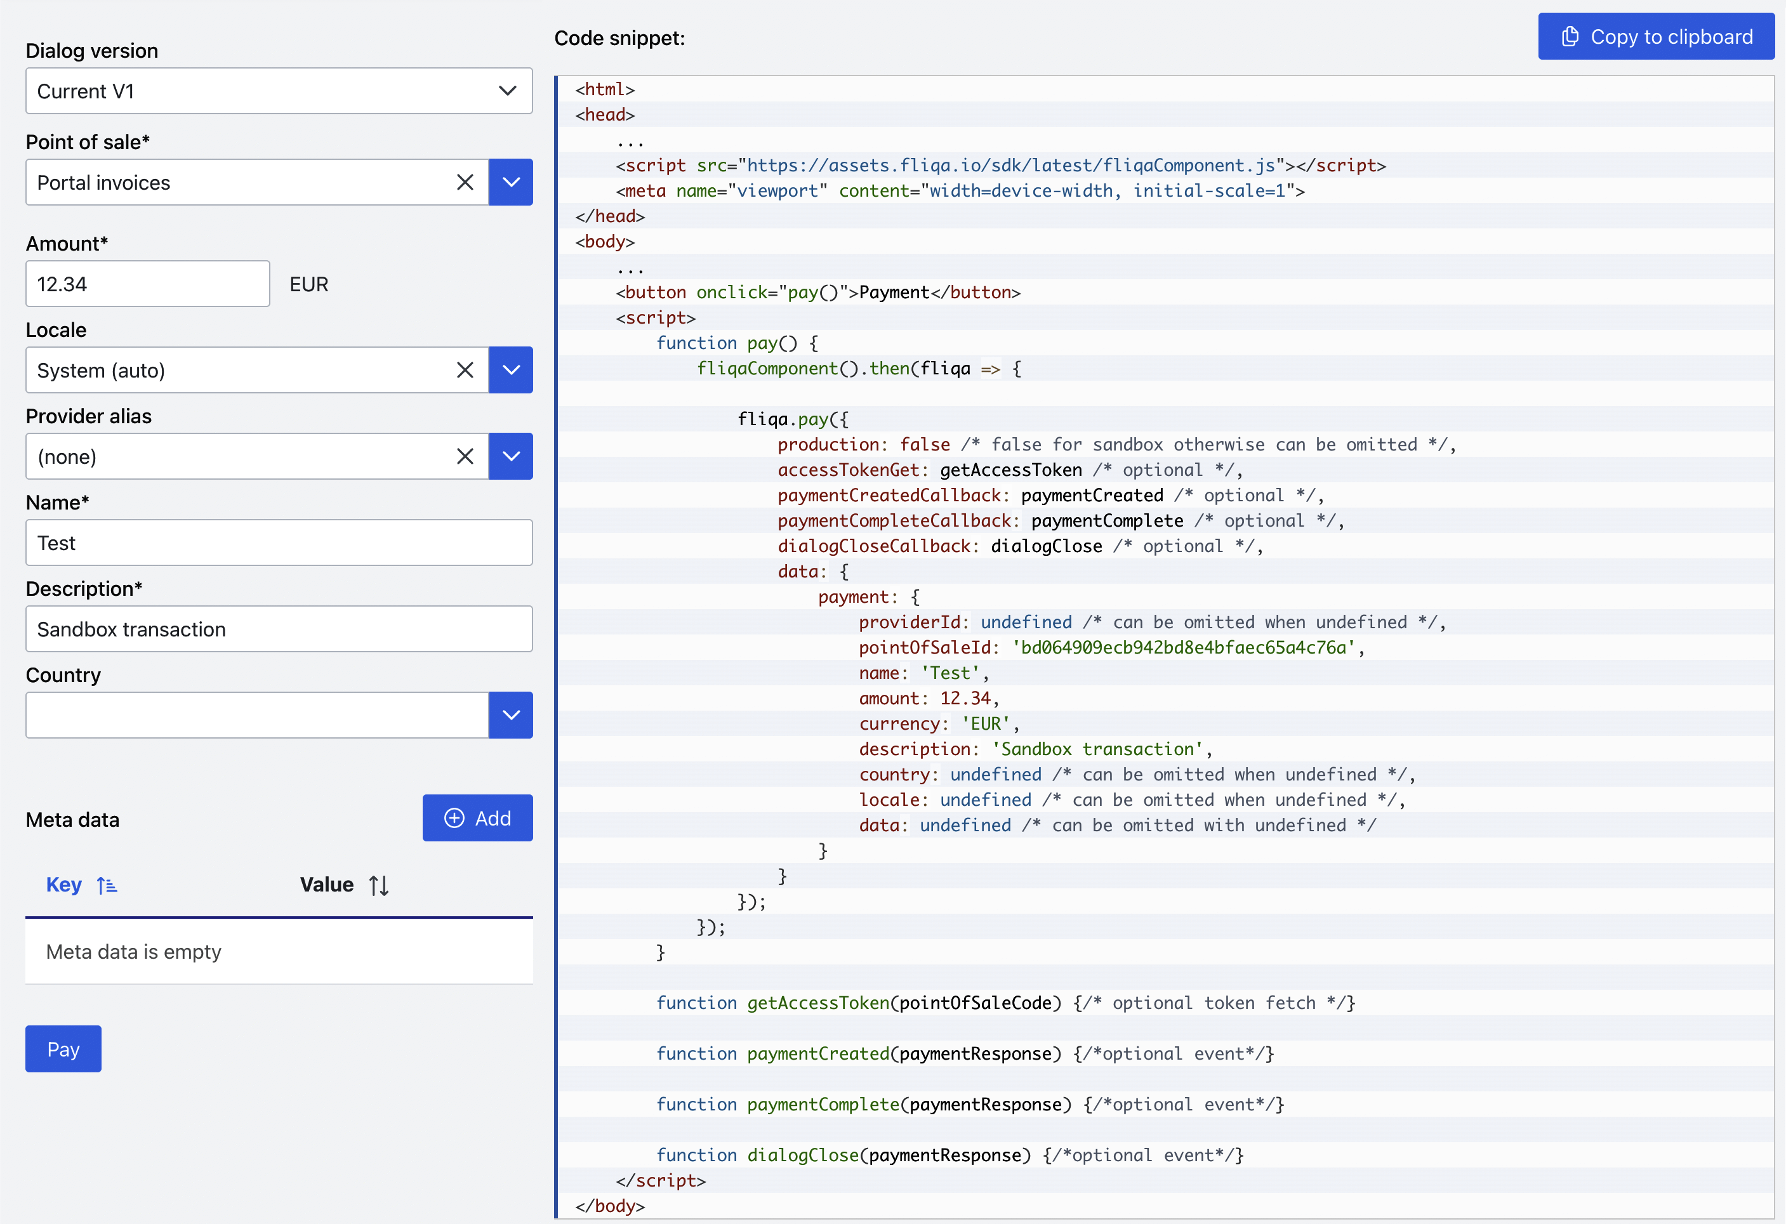1786x1224 pixels.
Task: Click the 'Meta data is empty' row
Action: point(279,951)
